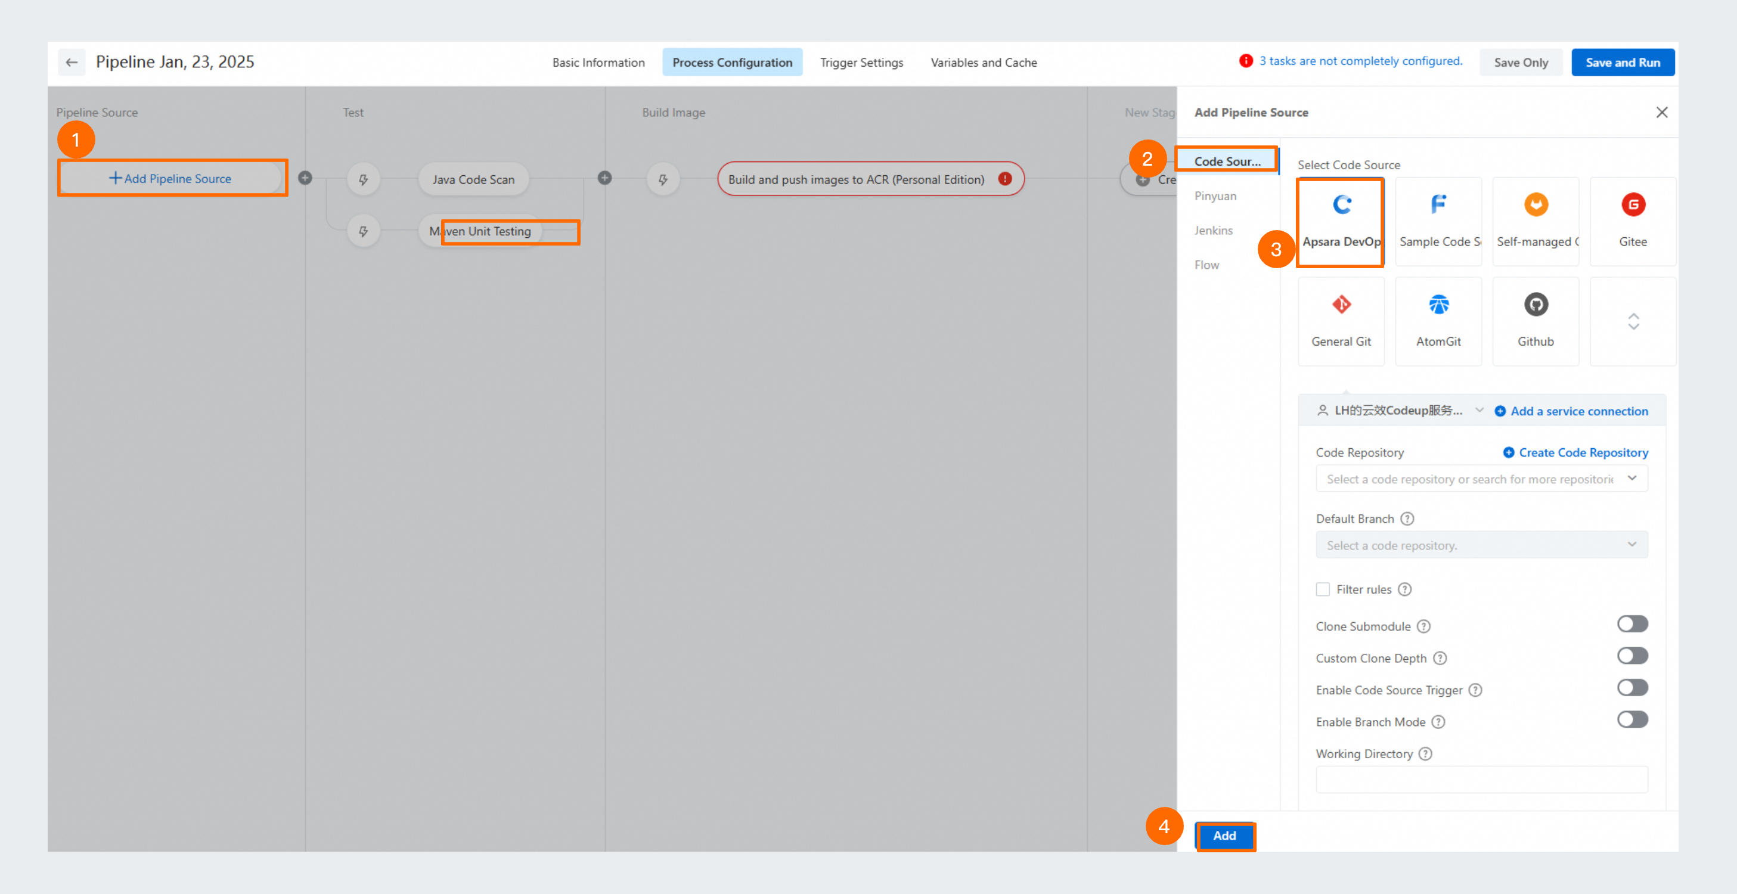Click the blue Add button

point(1224,836)
